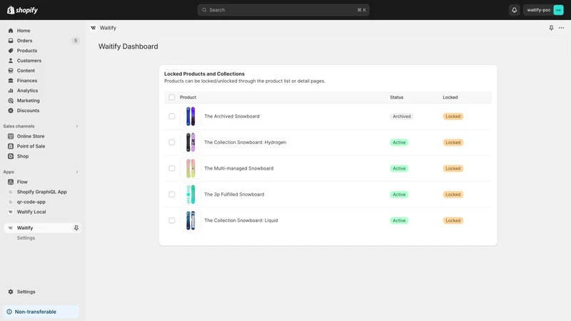Click Locked badge for Liquid snowboard

pyautogui.click(x=453, y=220)
